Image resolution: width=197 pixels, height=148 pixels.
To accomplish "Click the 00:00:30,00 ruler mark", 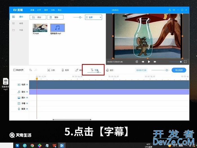I will pyautogui.click(x=114, y=76).
